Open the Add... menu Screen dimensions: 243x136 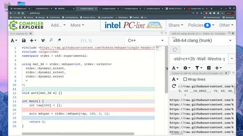(58, 25)
